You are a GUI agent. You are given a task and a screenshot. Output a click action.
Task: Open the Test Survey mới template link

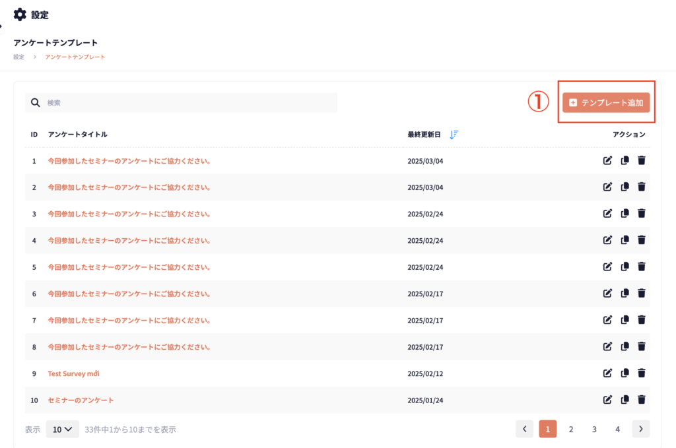(x=74, y=373)
